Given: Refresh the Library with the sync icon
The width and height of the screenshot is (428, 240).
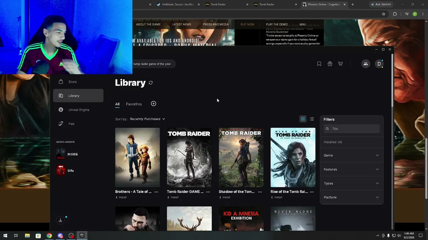Looking at the screenshot, I should tap(151, 83).
